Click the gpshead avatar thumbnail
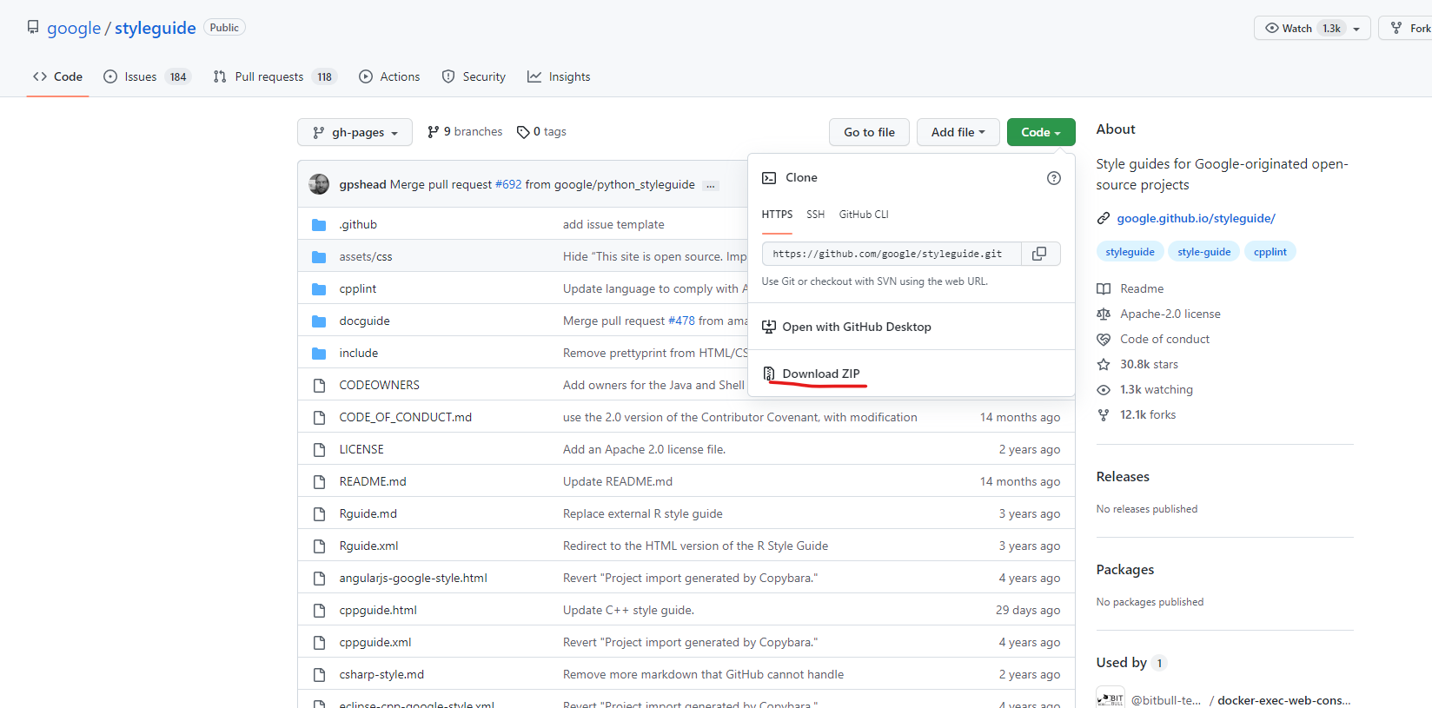Viewport: 1432px width, 708px height. tap(319, 184)
